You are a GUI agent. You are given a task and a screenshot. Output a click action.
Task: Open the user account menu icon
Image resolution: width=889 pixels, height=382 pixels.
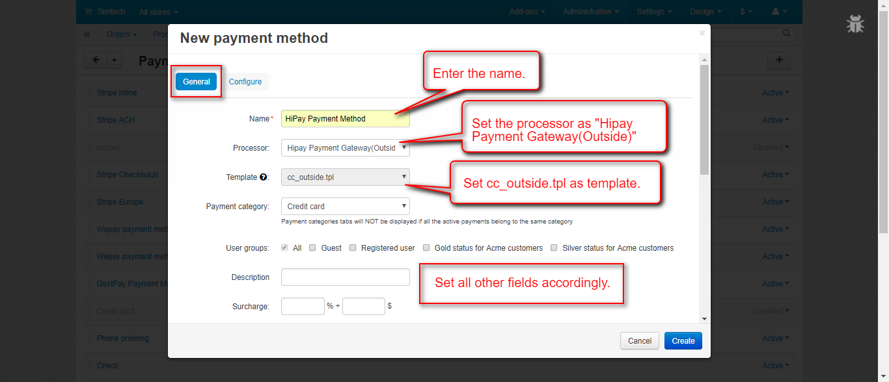(778, 12)
